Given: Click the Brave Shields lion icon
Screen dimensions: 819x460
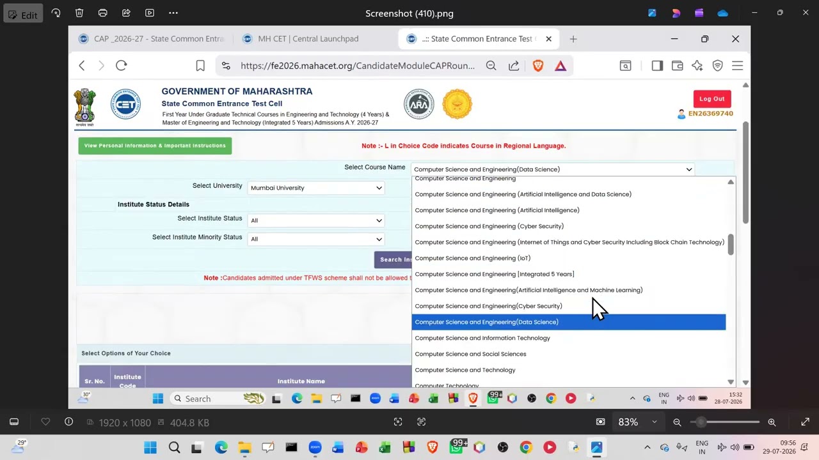Looking at the screenshot, I should pos(538,66).
